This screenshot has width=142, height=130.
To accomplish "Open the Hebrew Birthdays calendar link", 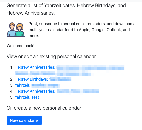I will pyautogui.click(x=43, y=79).
